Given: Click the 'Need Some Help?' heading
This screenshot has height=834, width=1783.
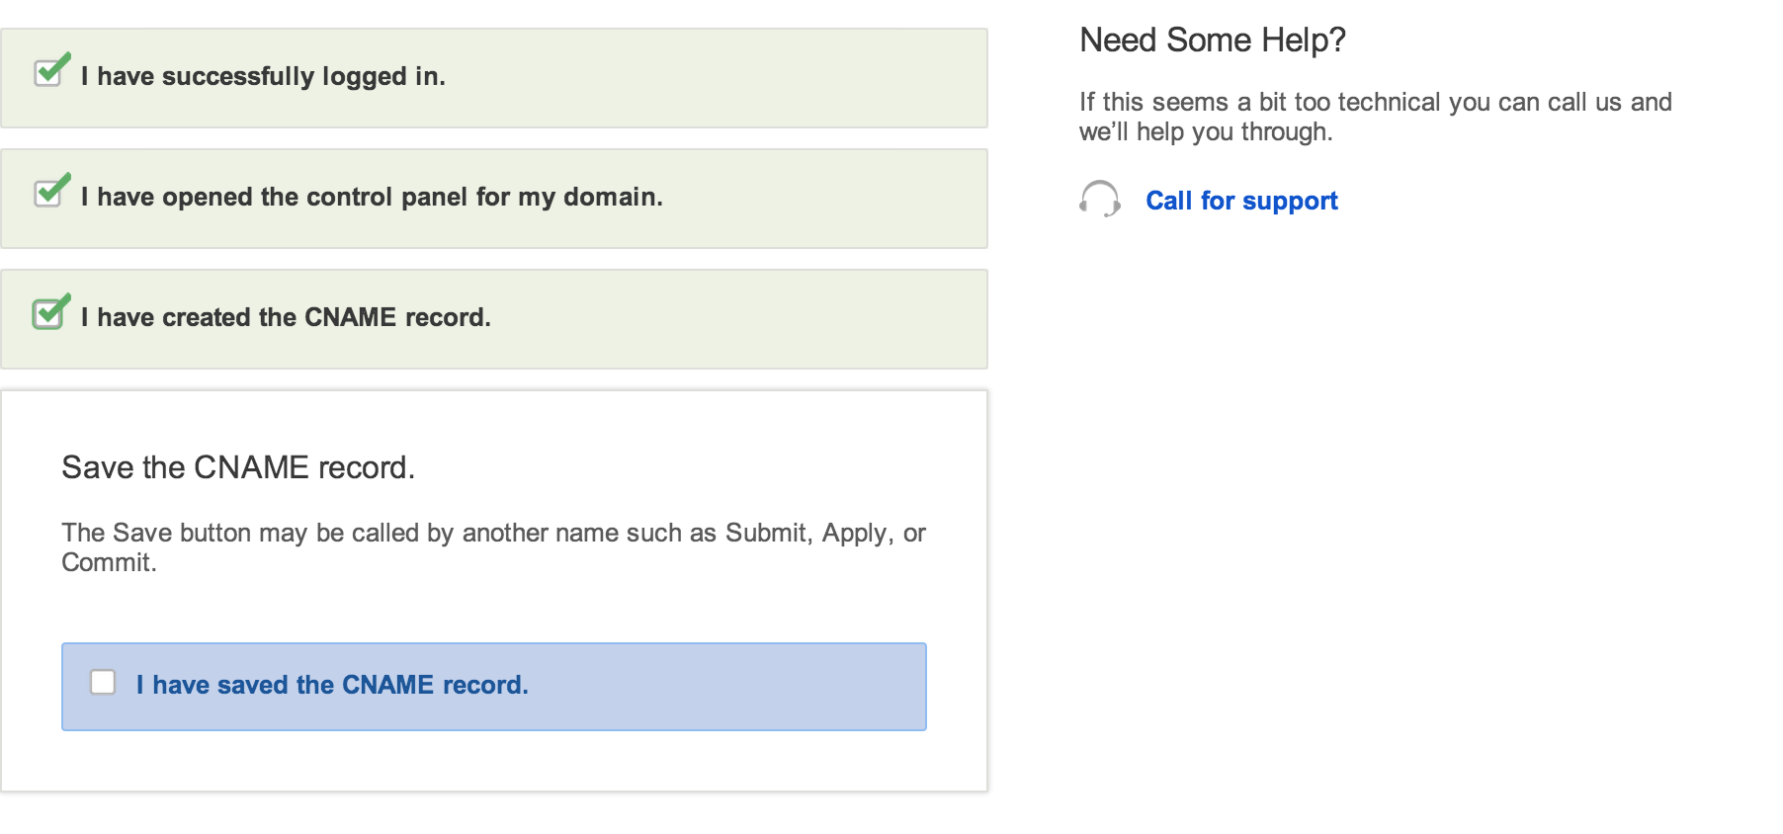Looking at the screenshot, I should coord(1213,40).
